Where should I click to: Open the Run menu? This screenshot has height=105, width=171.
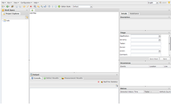point(10,3)
